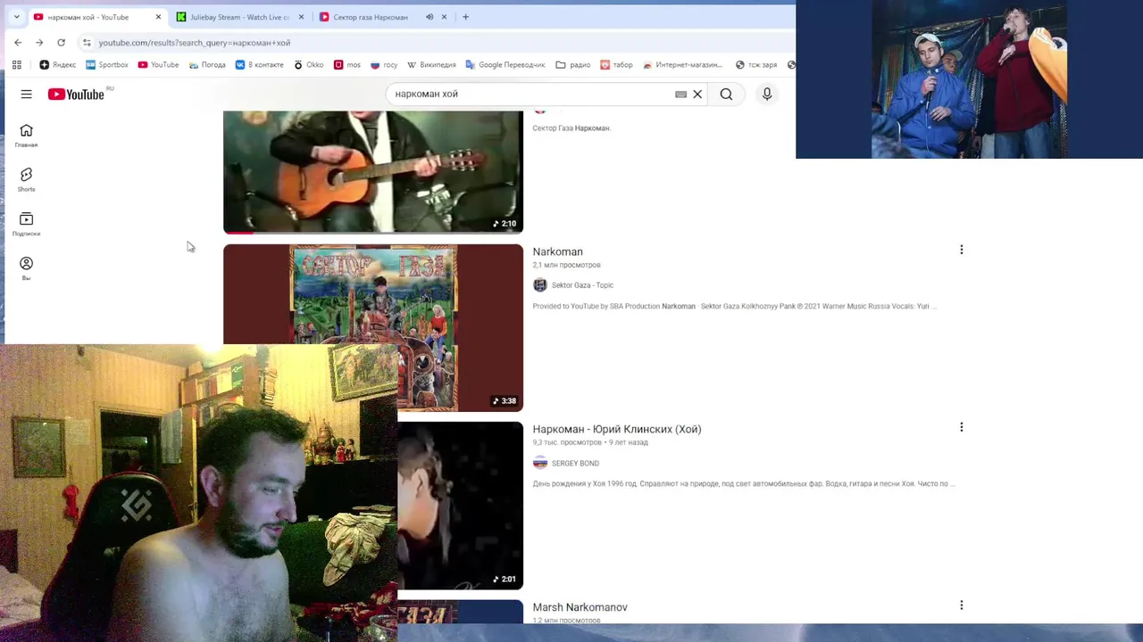Screen dimensions: 1143x642
Task: Go forward in browser history
Action: (x=39, y=42)
